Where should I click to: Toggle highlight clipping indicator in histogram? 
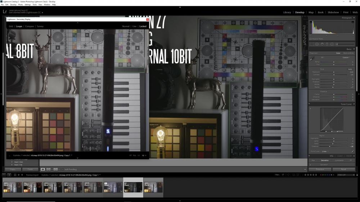pyautogui.click(x=353, y=22)
